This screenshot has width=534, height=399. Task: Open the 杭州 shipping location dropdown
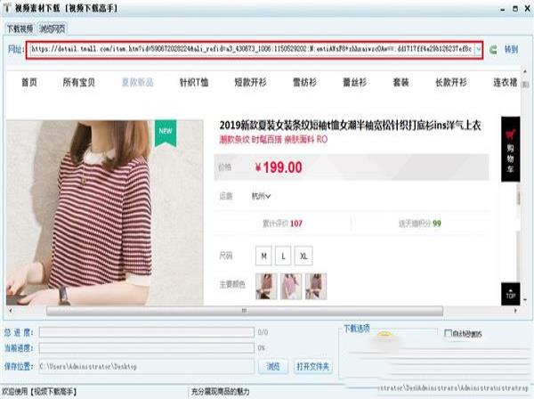tap(263, 196)
